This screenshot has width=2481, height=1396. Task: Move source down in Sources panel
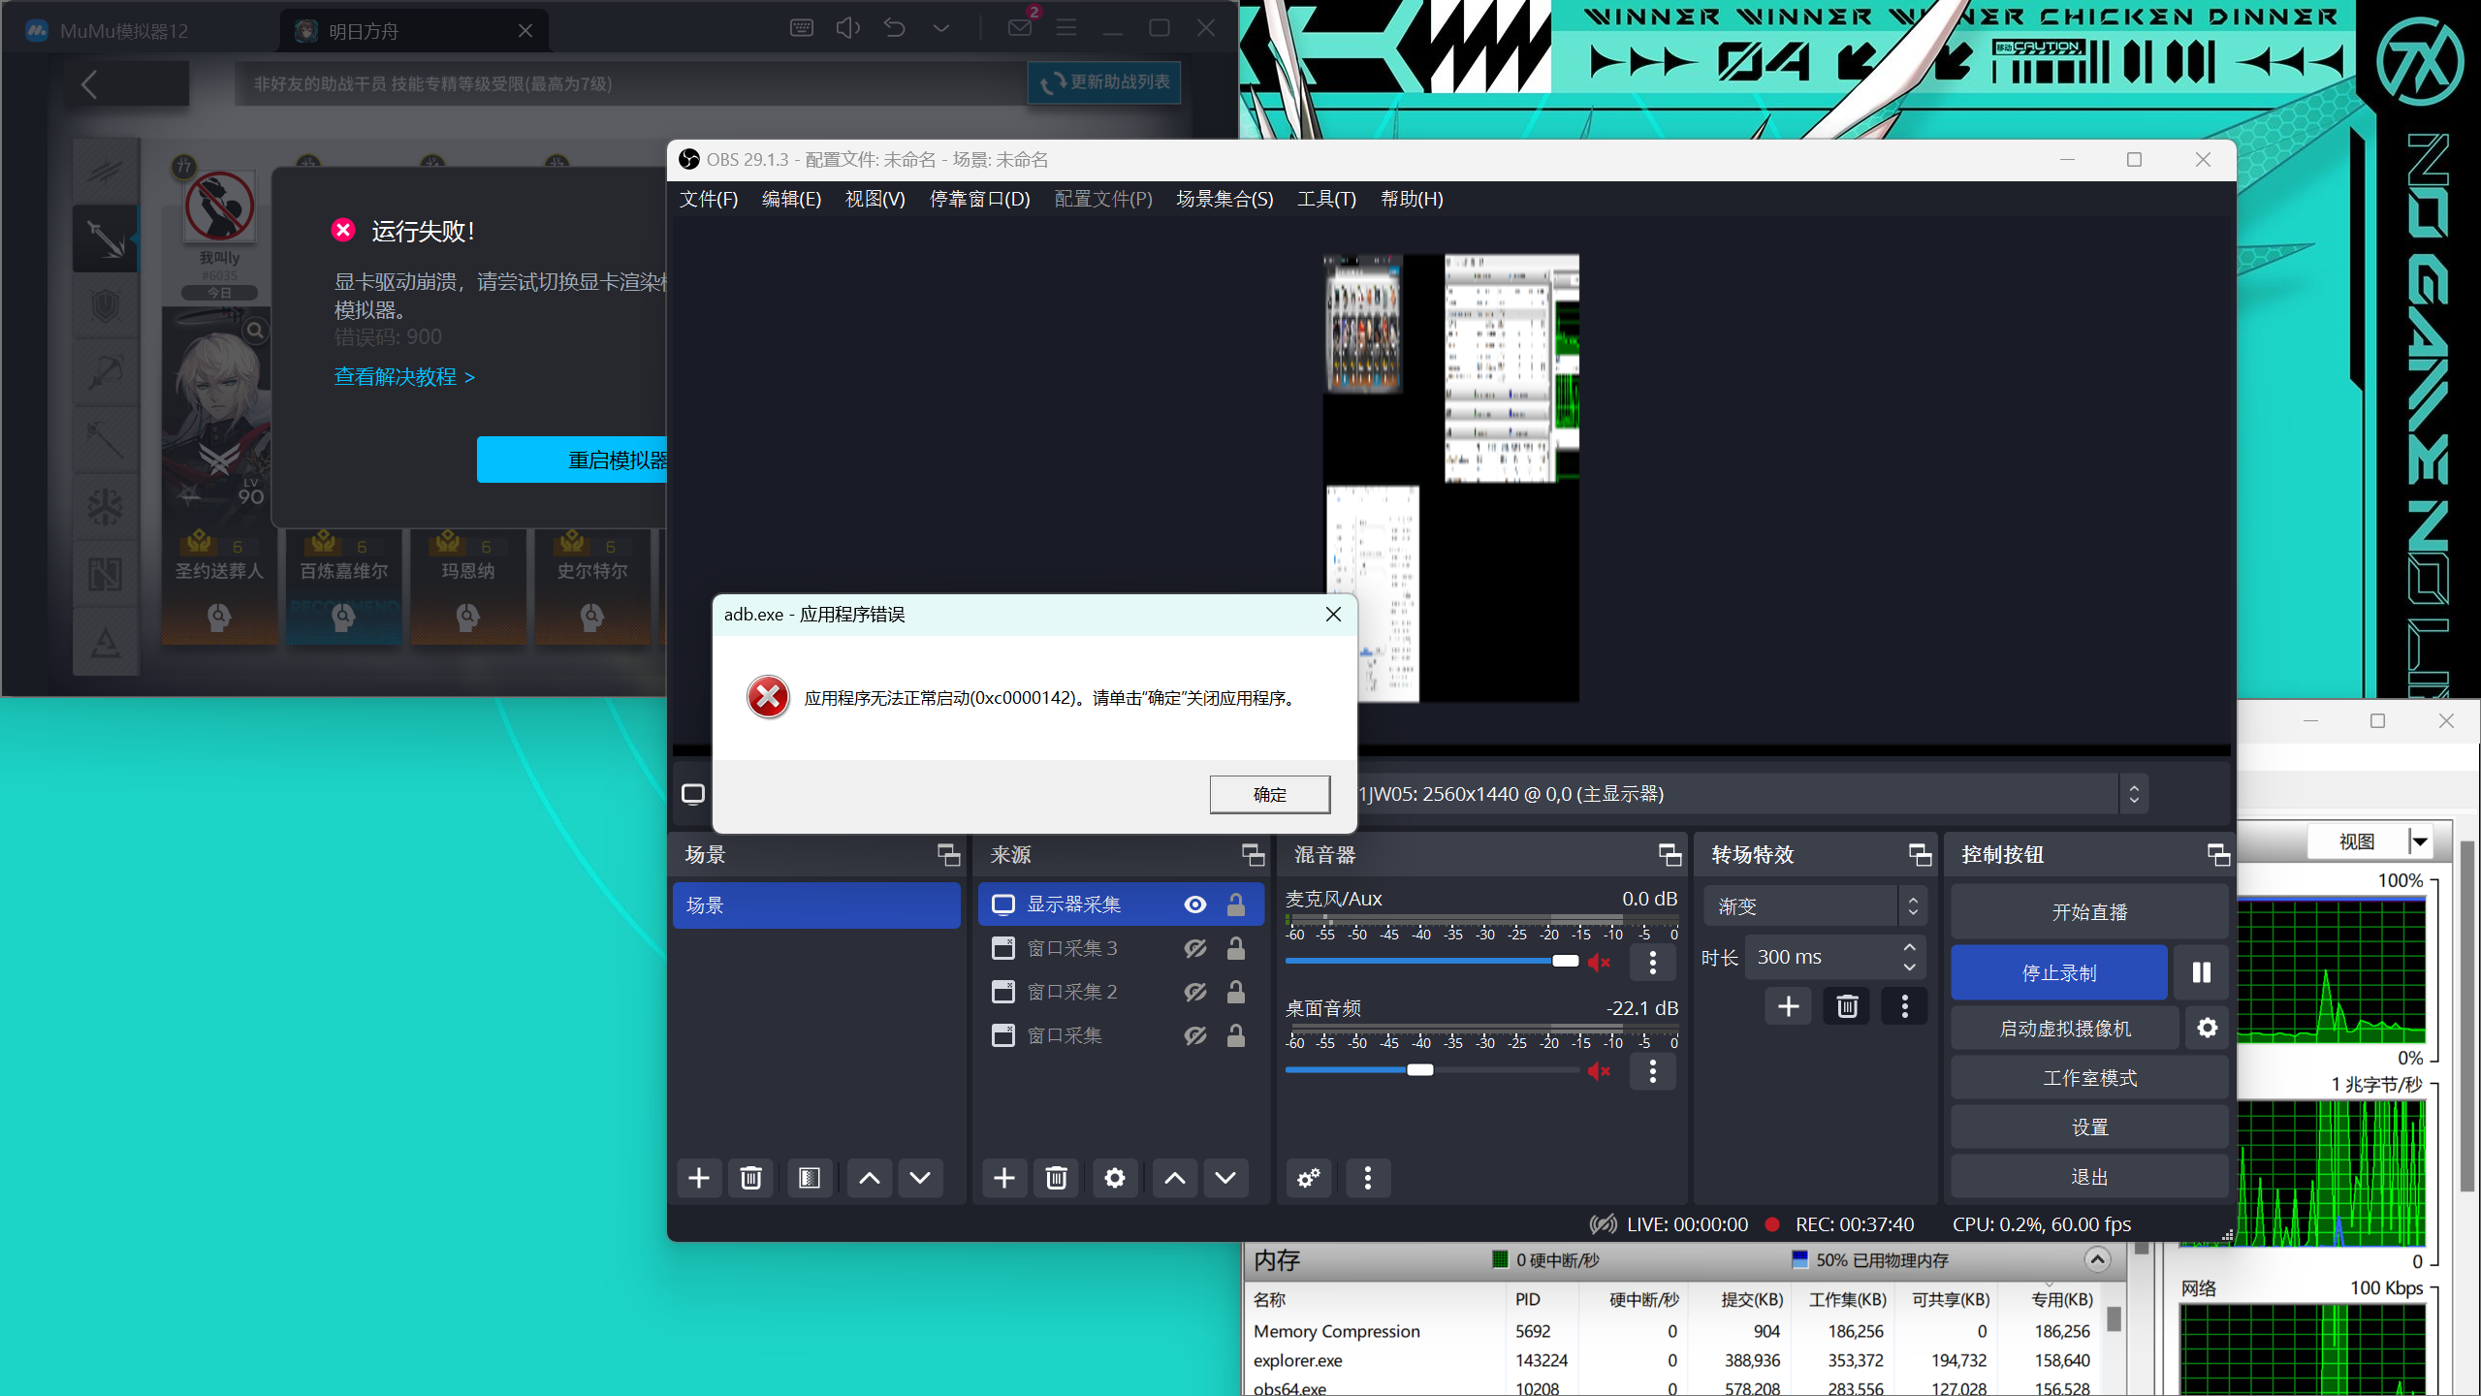pyautogui.click(x=1225, y=1178)
